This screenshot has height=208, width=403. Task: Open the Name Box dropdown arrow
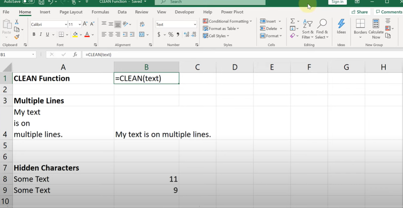pyautogui.click(x=33, y=54)
